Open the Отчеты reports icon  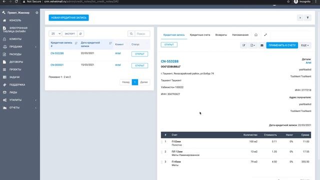tap(4, 108)
